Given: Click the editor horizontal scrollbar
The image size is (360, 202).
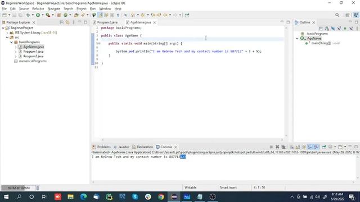Looking at the screenshot, I should click(x=192, y=140).
